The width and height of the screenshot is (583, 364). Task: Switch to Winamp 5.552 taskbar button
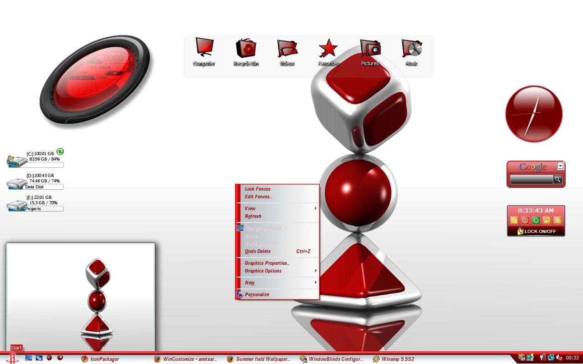[x=394, y=359]
